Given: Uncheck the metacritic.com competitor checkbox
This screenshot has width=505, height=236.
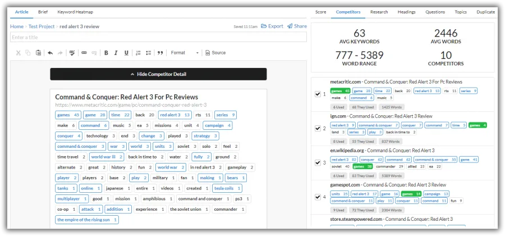Looking at the screenshot, I should (x=318, y=94).
